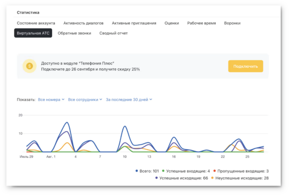Toggle the Всего: 101 legend series
The width and height of the screenshot is (289, 195).
click(147, 171)
